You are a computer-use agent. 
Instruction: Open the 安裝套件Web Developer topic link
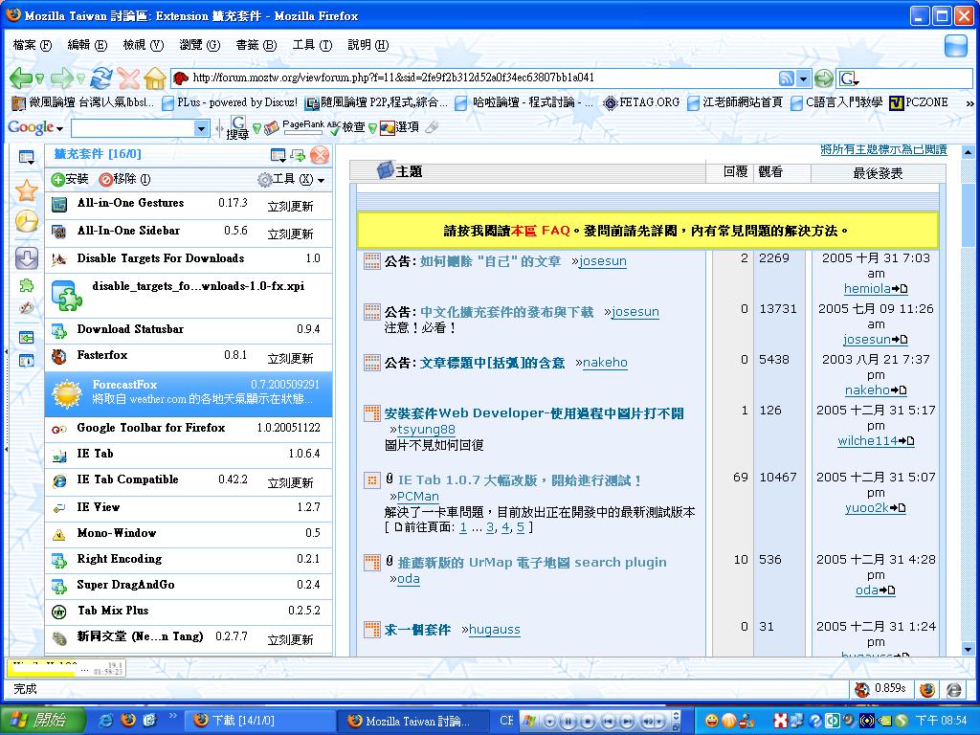tap(534, 413)
